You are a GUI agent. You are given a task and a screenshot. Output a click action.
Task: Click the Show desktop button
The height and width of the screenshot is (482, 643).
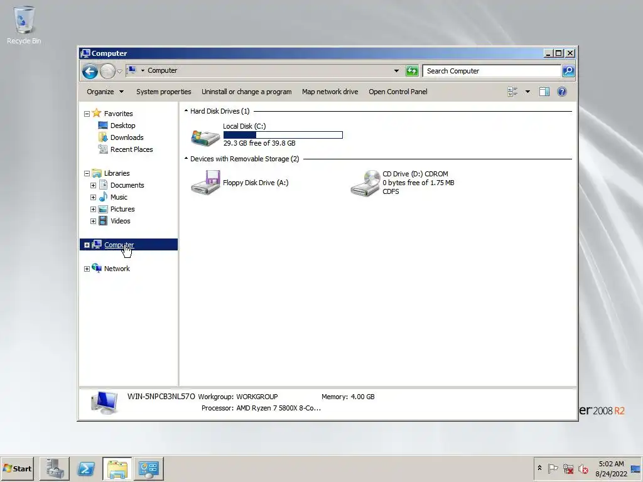point(636,468)
